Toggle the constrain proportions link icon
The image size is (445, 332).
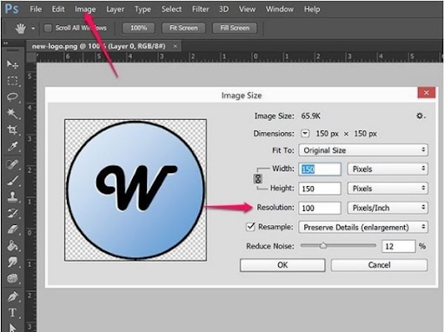coord(258,179)
